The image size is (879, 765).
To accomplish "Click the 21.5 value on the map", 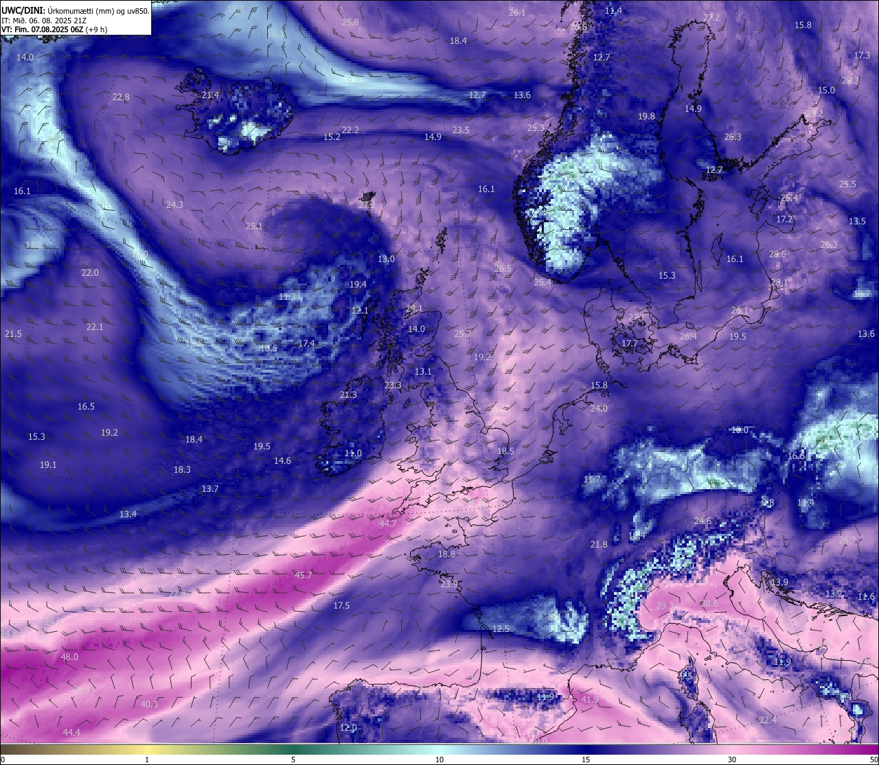I will click(x=13, y=334).
